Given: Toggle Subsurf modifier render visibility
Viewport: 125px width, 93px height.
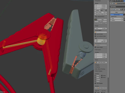Looking at the screenshot, I should pos(121,9).
